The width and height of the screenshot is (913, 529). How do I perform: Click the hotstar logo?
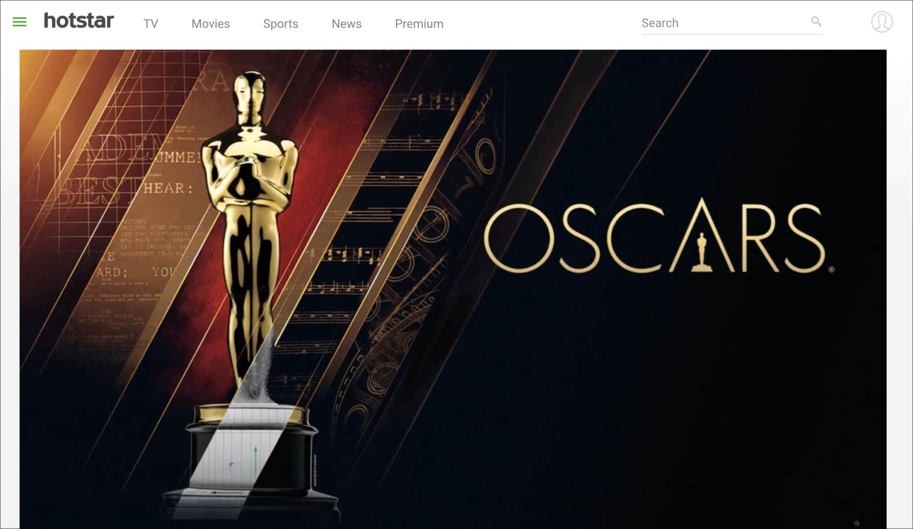(x=79, y=21)
